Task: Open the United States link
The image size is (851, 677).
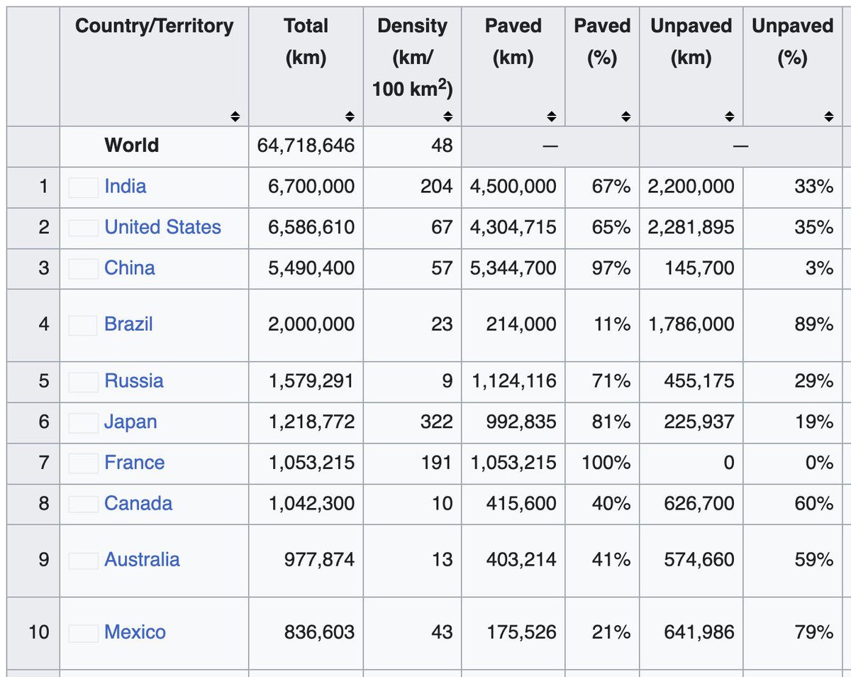Action: pyautogui.click(x=162, y=227)
